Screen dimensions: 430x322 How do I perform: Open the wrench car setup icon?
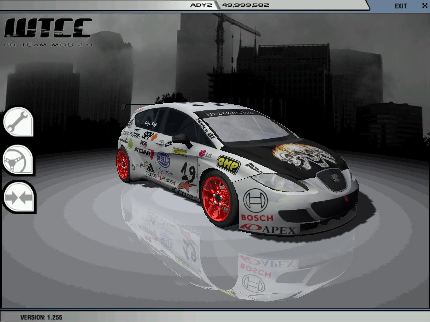(x=18, y=121)
